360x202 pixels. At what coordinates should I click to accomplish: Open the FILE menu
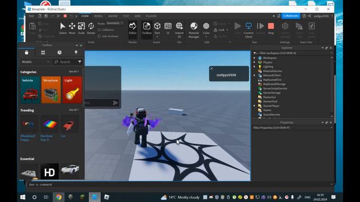click(x=31, y=16)
